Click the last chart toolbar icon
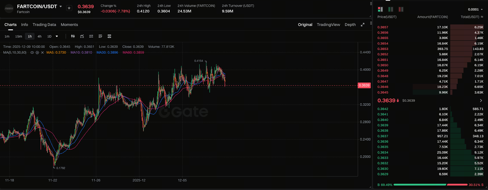 coord(109,36)
